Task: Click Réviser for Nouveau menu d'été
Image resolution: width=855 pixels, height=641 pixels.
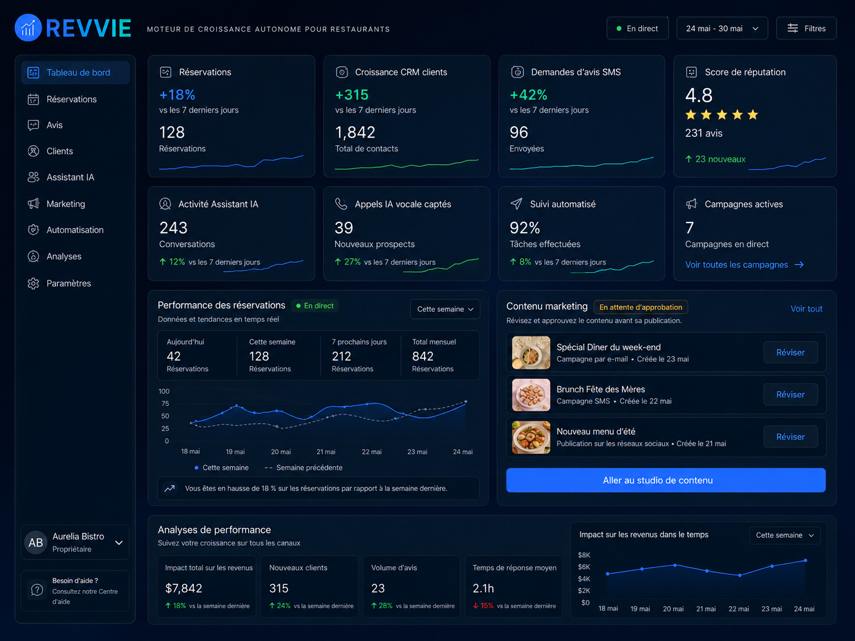Action: point(790,437)
